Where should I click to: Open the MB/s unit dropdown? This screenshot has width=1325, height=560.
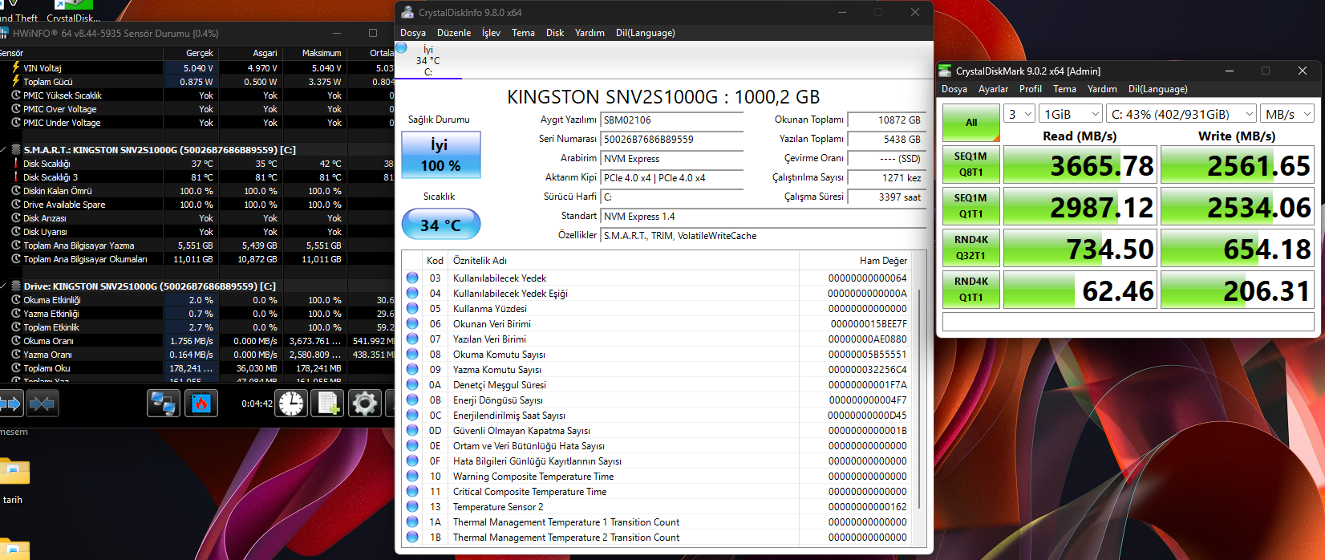(1287, 114)
